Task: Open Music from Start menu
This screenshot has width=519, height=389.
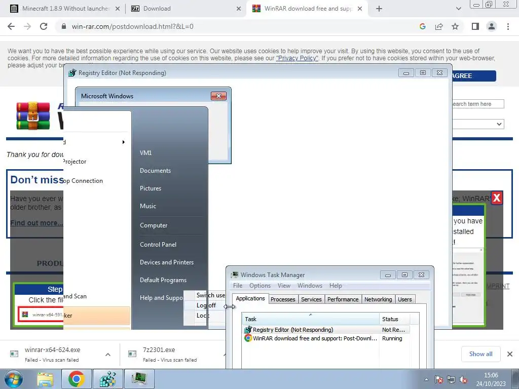Action: (147, 206)
